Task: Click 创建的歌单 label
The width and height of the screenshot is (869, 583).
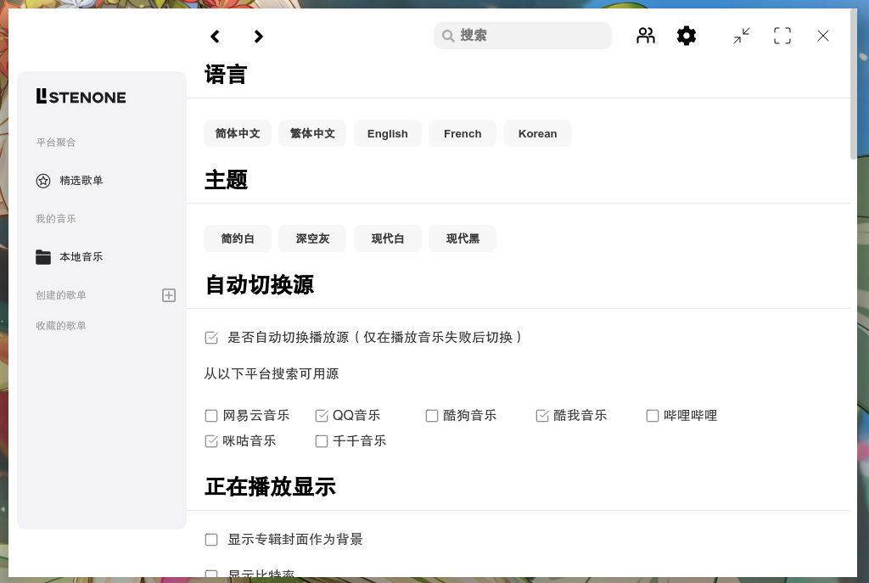Action: click(x=61, y=295)
